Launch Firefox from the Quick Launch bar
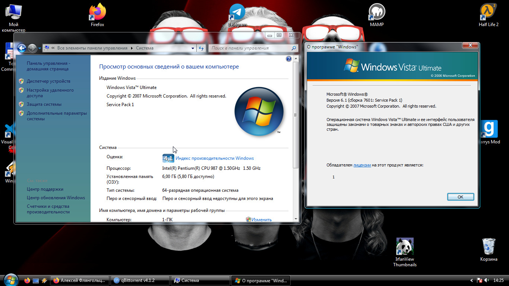The height and width of the screenshot is (286, 509). [x=27, y=280]
